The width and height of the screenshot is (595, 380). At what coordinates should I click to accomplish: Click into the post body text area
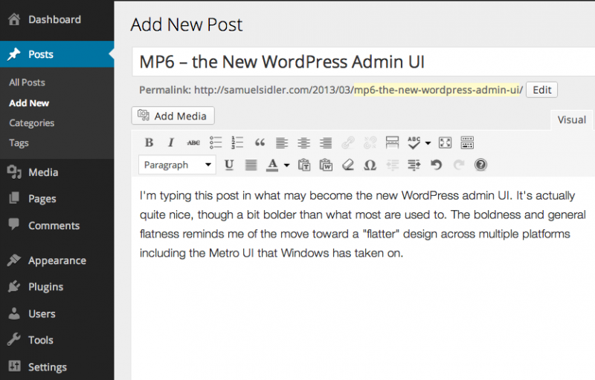click(x=363, y=278)
